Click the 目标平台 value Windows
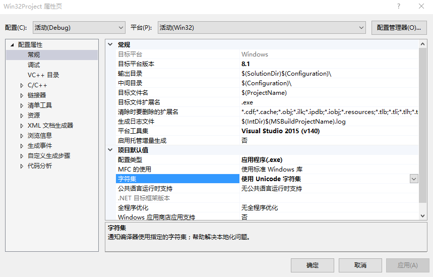 tap(255, 54)
